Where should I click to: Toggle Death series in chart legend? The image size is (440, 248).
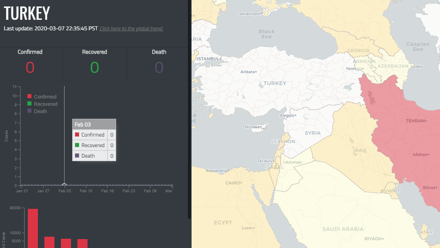[37, 111]
